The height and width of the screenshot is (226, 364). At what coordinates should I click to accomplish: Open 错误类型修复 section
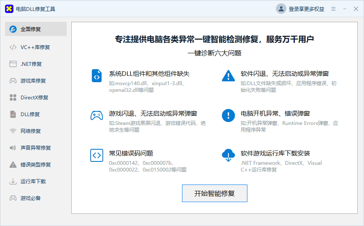click(x=36, y=164)
